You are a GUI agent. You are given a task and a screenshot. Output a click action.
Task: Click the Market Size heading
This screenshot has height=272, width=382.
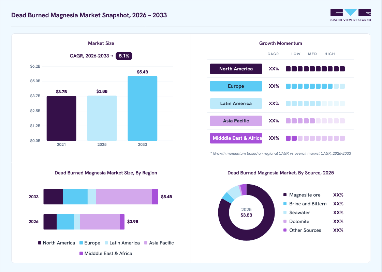click(101, 43)
